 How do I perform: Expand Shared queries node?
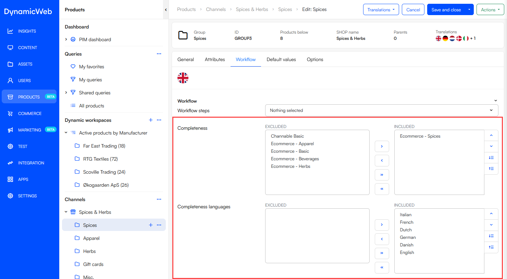coord(66,93)
